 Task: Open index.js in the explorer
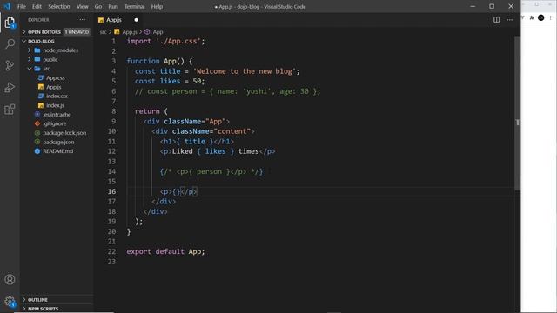tap(56, 105)
